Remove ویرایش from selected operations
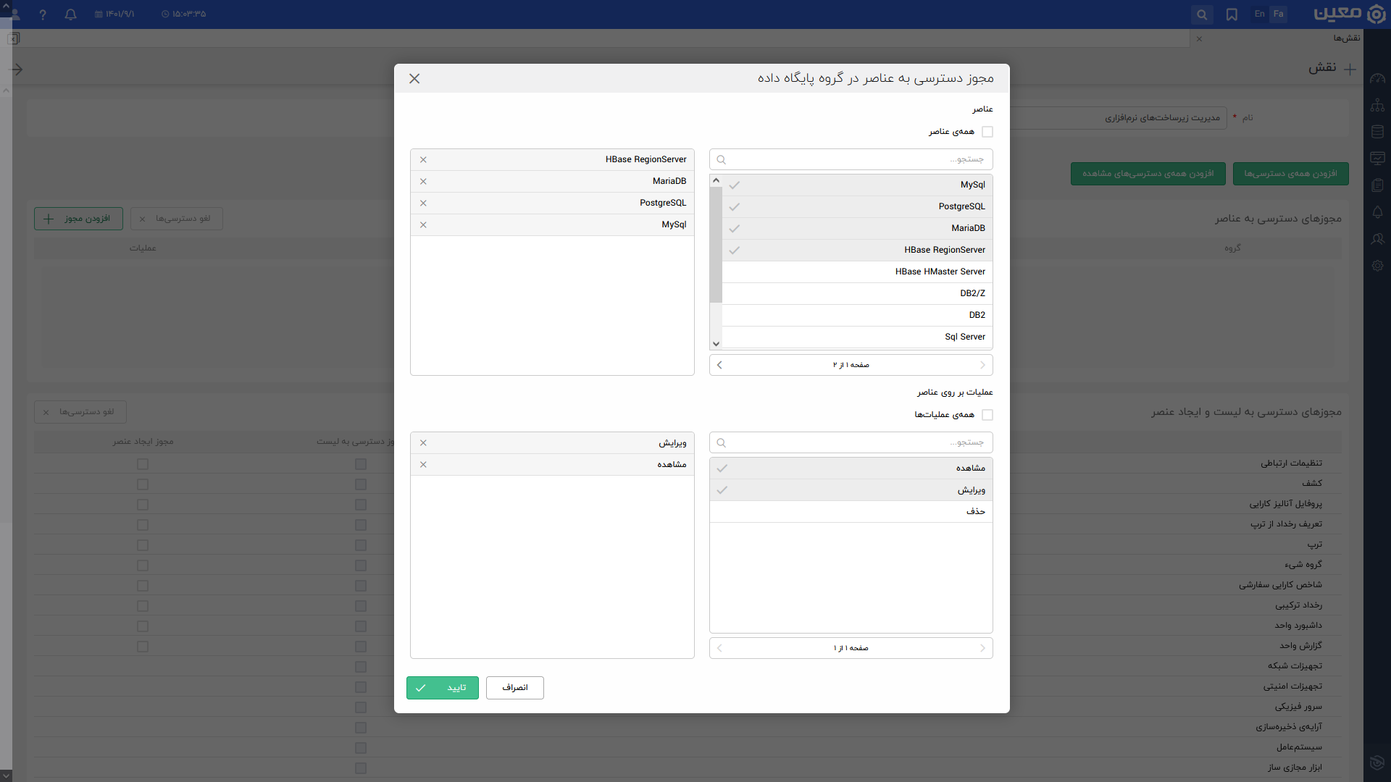1391x782 pixels. (x=423, y=442)
